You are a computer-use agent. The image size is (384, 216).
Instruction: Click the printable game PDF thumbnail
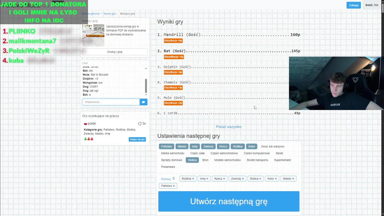coord(93,35)
